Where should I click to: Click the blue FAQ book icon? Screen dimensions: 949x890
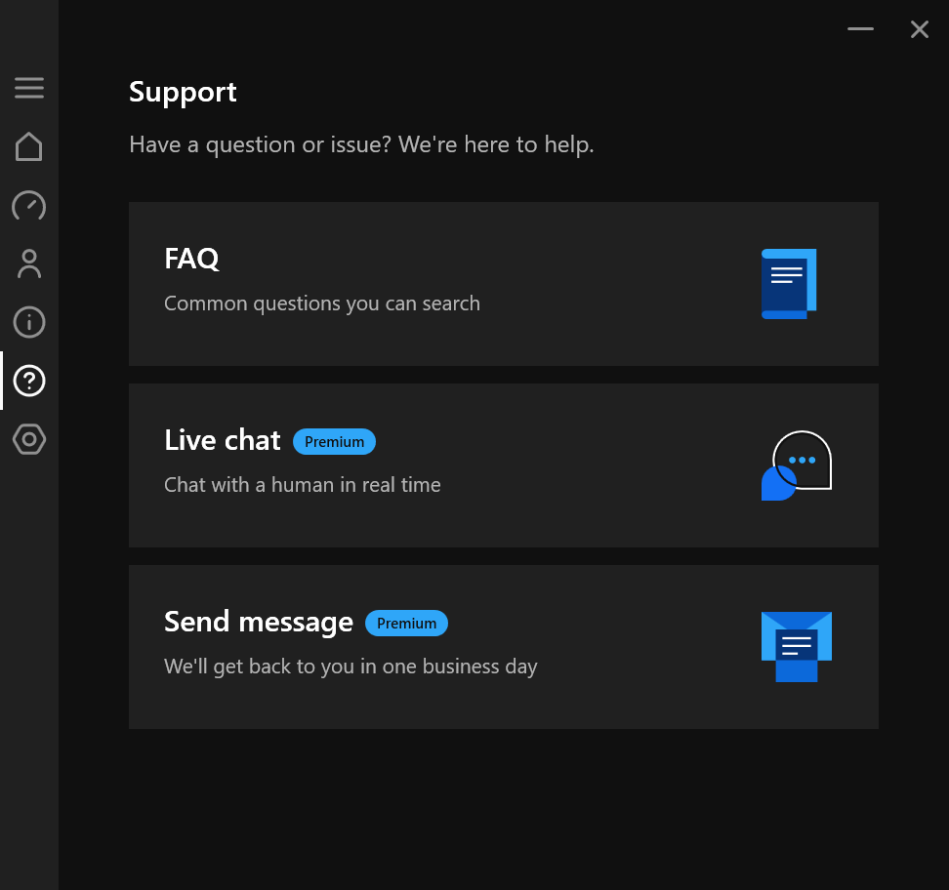(x=789, y=284)
